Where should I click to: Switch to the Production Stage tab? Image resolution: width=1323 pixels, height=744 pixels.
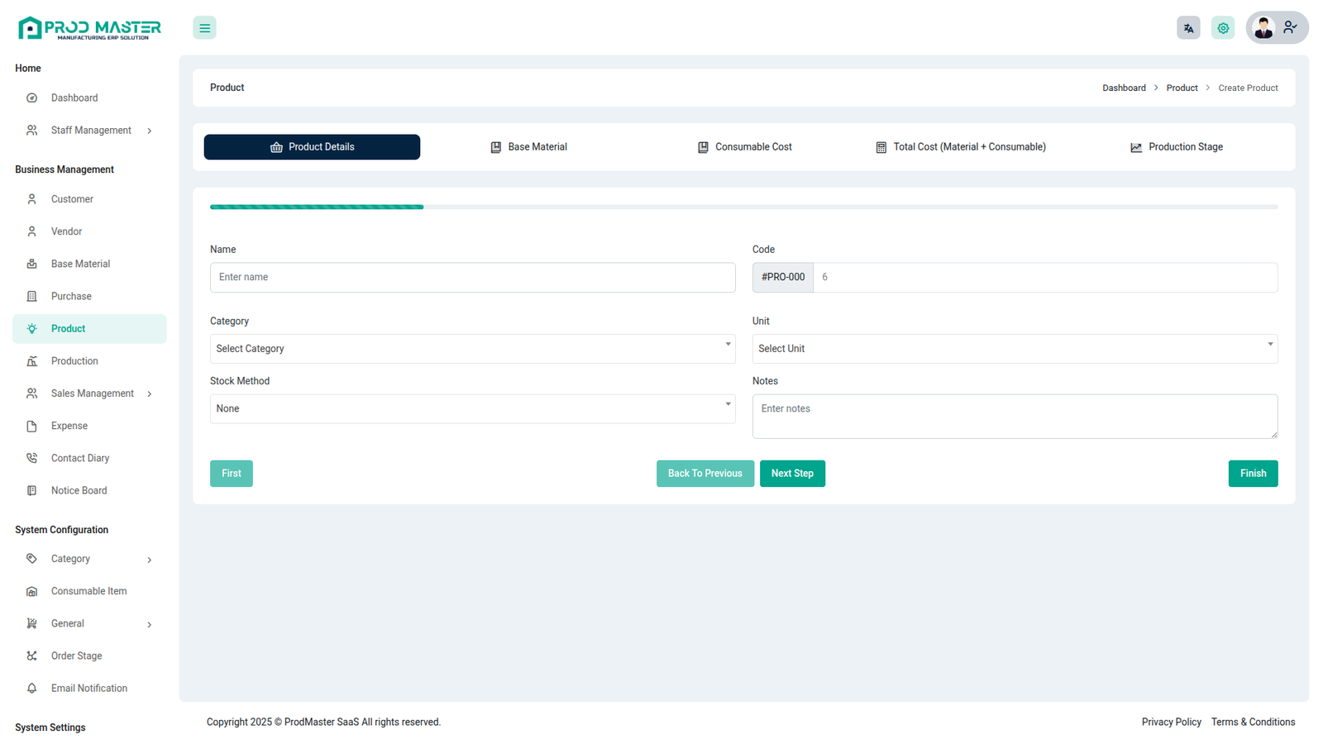(x=1176, y=147)
